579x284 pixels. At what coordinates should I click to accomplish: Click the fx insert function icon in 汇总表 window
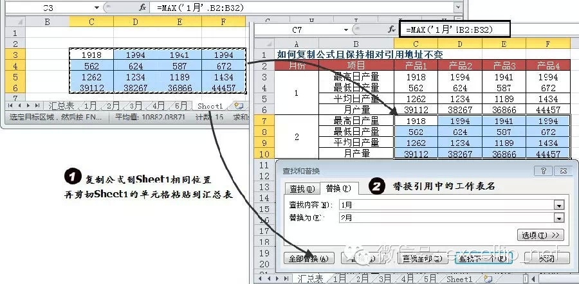point(392,30)
